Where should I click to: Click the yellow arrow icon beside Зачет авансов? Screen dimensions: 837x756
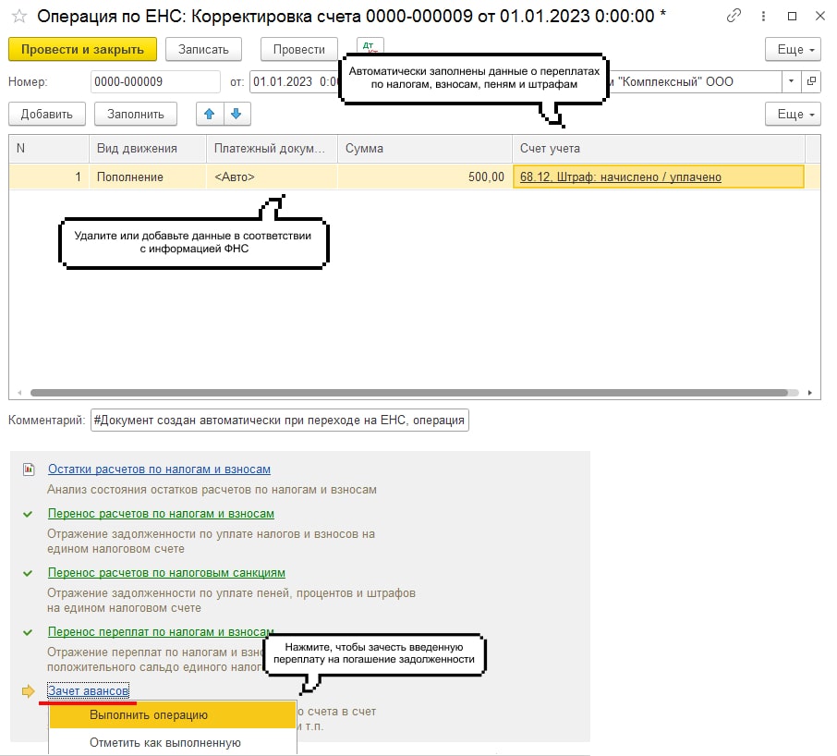[x=29, y=690]
